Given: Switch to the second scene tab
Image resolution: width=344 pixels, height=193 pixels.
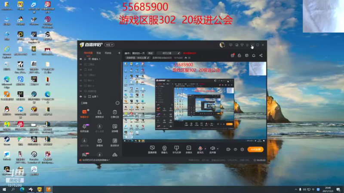Looking at the screenshot, I should click(99, 53).
